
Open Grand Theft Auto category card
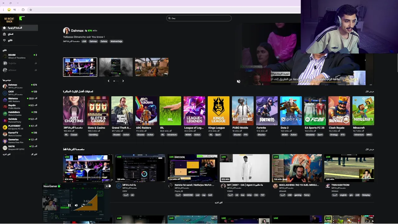tap(122, 111)
